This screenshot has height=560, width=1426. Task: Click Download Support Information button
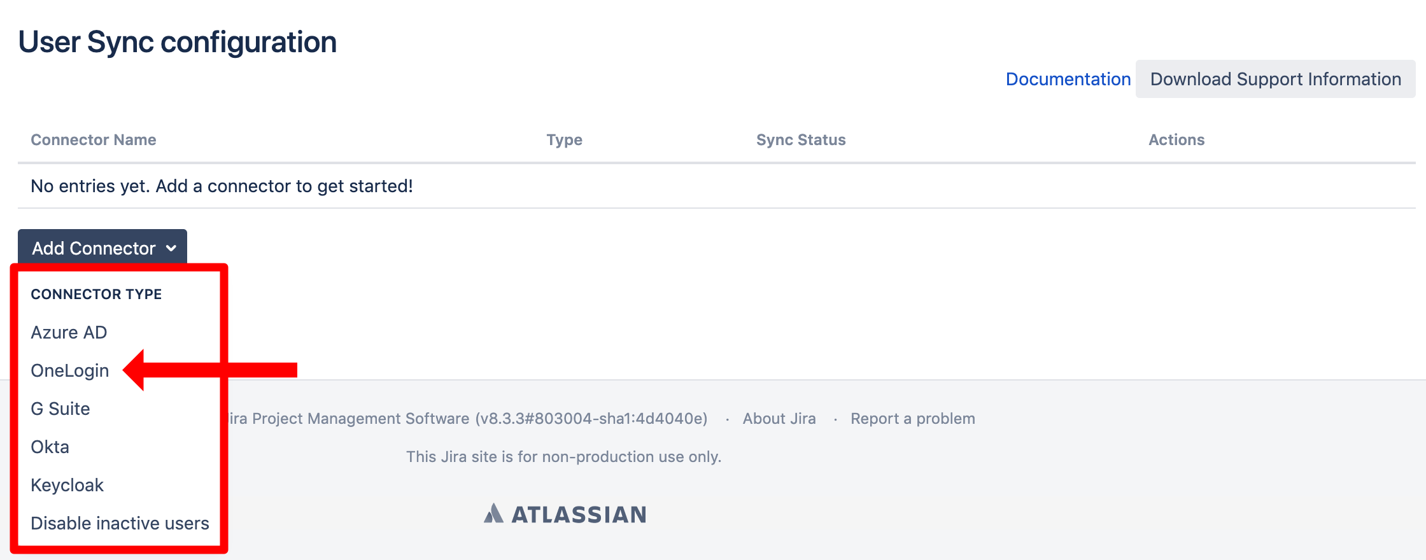coord(1275,79)
